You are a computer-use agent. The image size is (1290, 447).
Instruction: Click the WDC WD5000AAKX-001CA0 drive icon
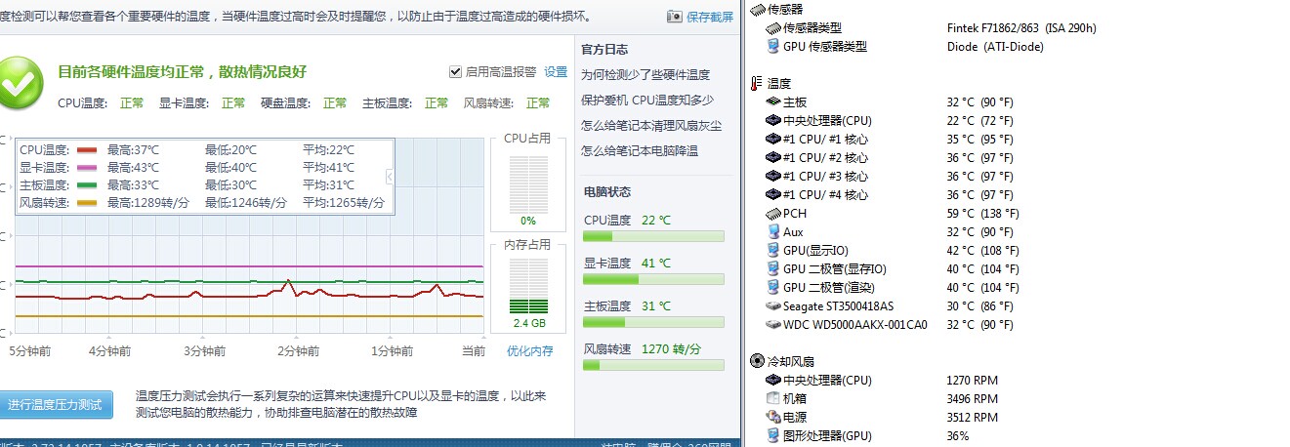773,325
